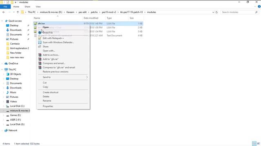Choose Compress to "gfx.rar" and email
Image resolution: width=261 pixels, height=146 pixels.
tap(59, 68)
